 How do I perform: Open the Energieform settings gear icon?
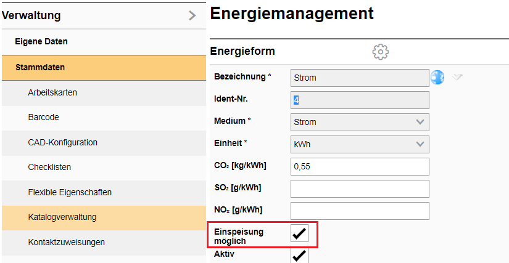pos(381,52)
